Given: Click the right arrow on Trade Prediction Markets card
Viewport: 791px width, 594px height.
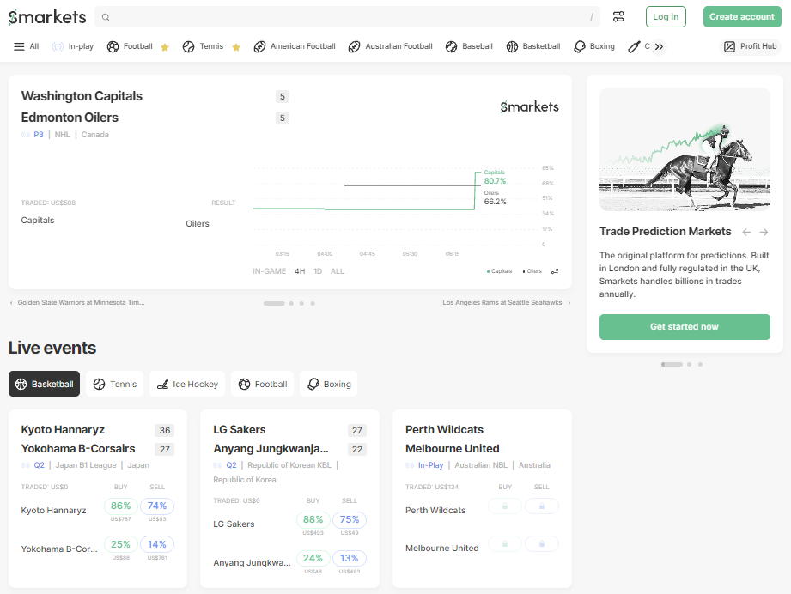Looking at the screenshot, I should [764, 231].
